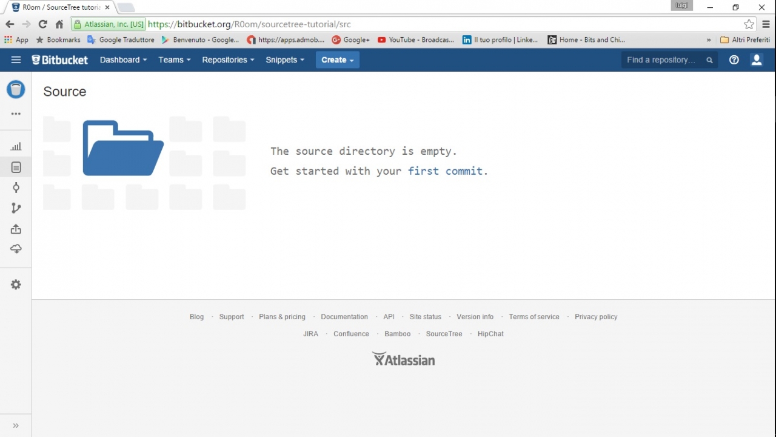The width and height of the screenshot is (776, 437).
Task: Open repository Settings gear icon
Action: (x=16, y=285)
